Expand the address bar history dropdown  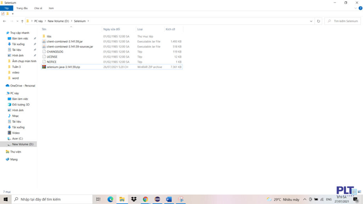tap(311, 21)
